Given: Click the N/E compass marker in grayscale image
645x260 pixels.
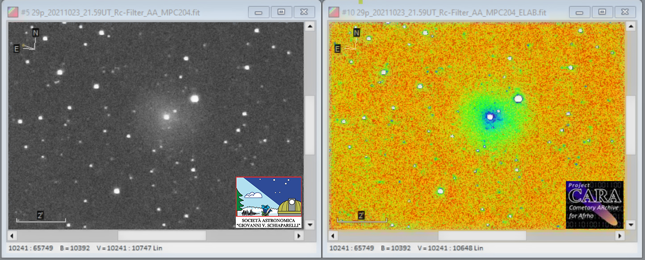Looking at the screenshot, I should pos(26,41).
